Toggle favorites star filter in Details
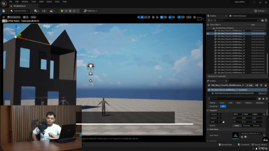 (x=263, y=99)
